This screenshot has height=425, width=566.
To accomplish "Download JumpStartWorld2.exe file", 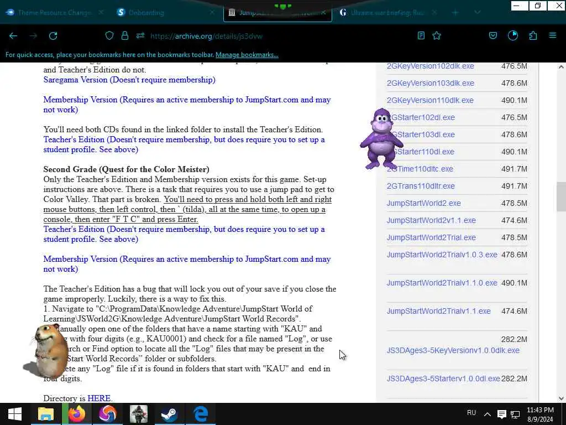I will click(x=424, y=203).
